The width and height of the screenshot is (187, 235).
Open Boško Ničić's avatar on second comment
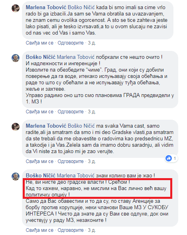click(x=16, y=58)
